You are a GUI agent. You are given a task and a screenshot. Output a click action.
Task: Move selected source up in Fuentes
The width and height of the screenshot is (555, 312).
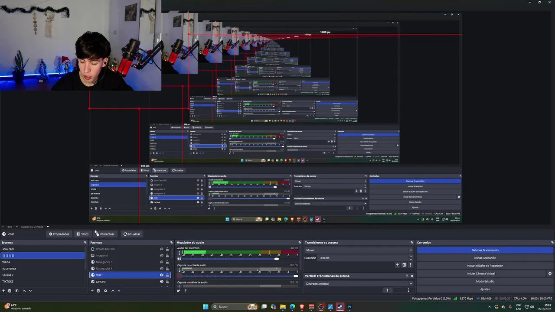113,291
